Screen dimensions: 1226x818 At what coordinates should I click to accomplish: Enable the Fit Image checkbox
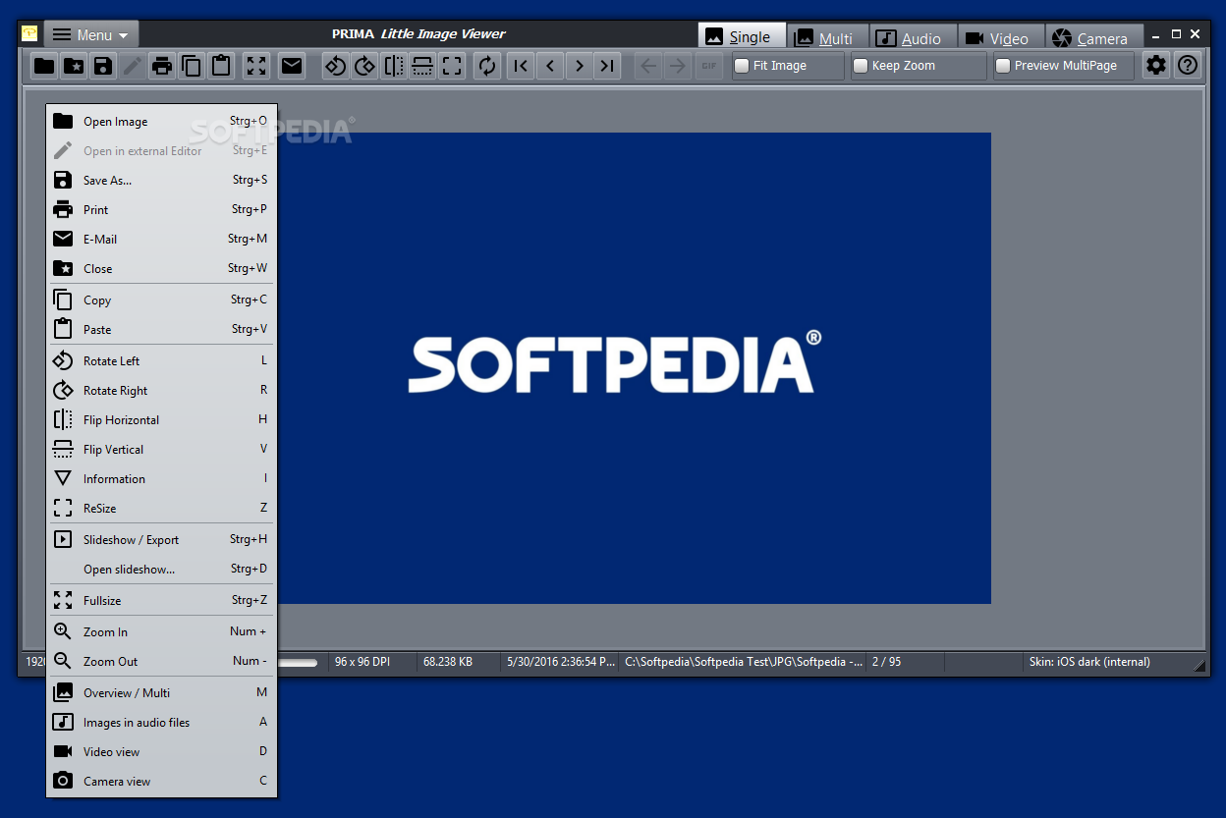point(741,66)
